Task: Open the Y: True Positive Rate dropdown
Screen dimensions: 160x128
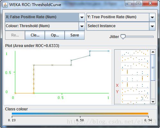Action: pos(121,17)
